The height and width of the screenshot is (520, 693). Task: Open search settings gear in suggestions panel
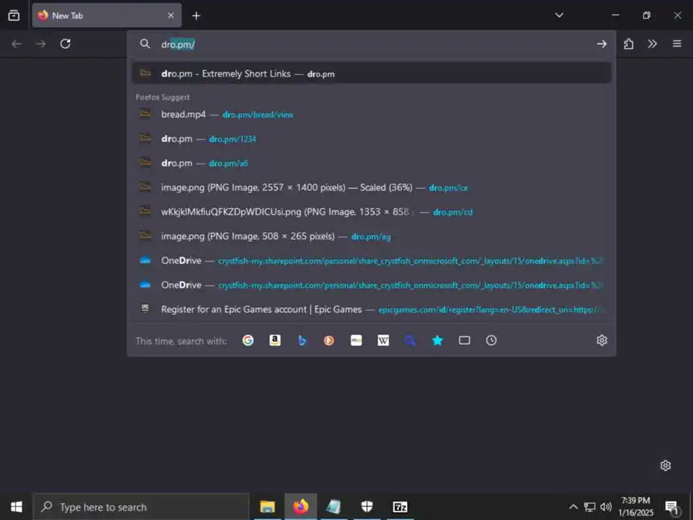pyautogui.click(x=602, y=340)
